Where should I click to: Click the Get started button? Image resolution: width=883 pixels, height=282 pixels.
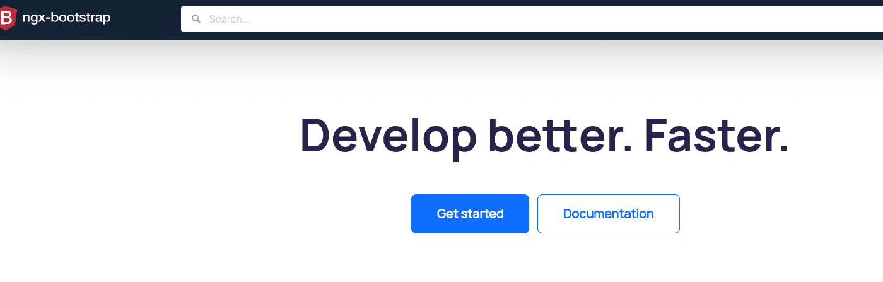pos(470,214)
